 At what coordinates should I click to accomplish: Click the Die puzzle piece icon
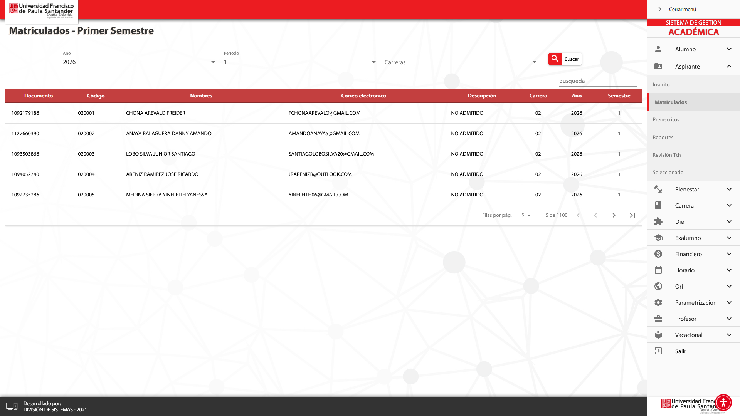tap(658, 221)
